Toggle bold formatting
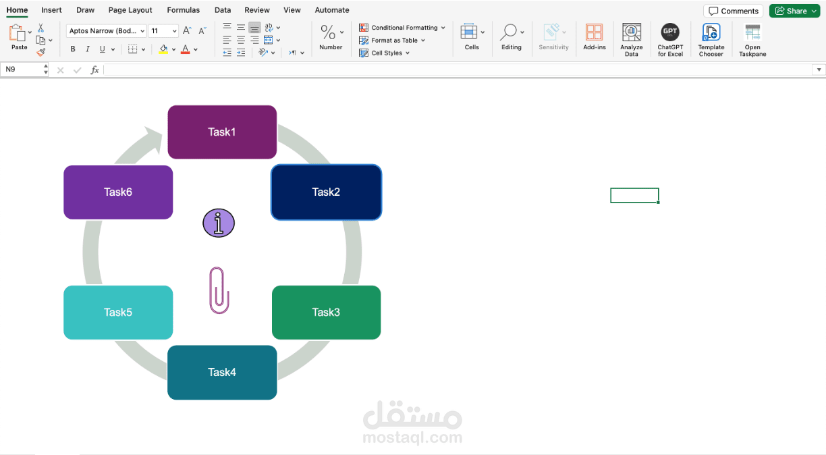Viewport: 826px width, 455px height. click(73, 49)
